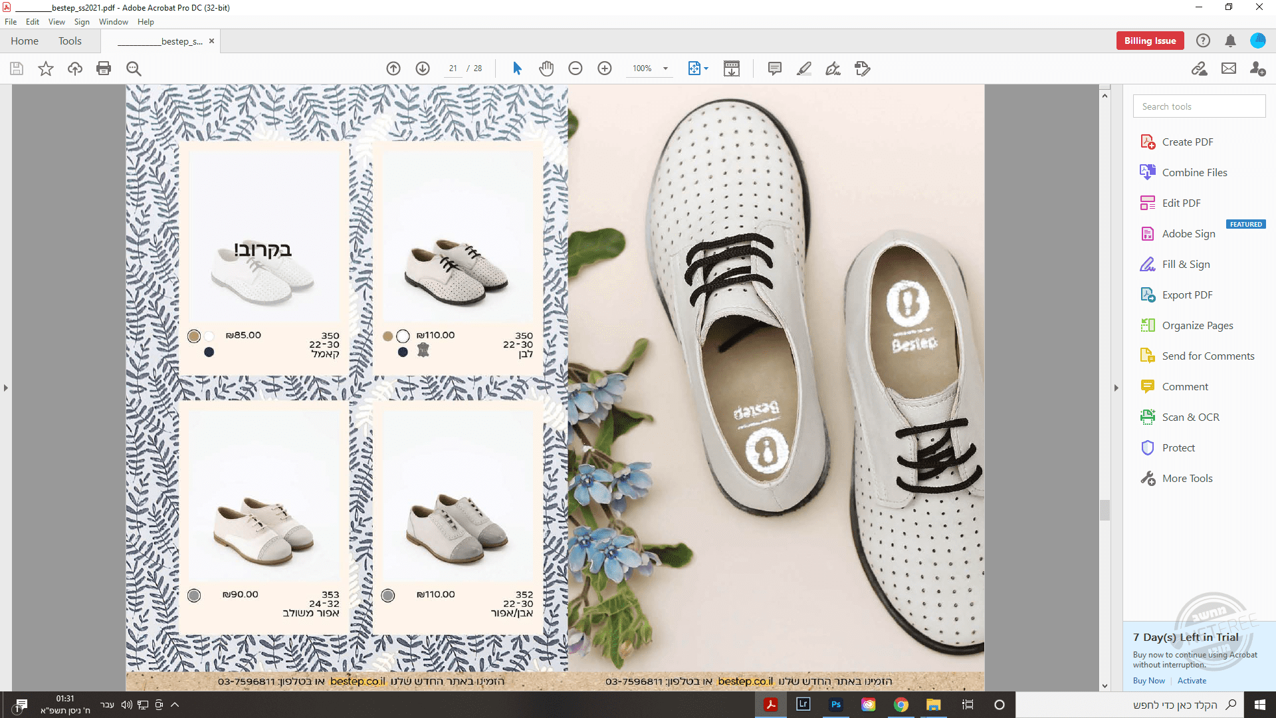The width and height of the screenshot is (1276, 718).
Task: Select the Hand pan tool
Action: (x=546, y=68)
